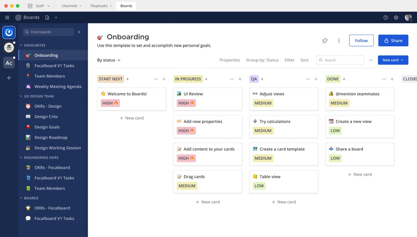Click the pin board icon

point(325,40)
